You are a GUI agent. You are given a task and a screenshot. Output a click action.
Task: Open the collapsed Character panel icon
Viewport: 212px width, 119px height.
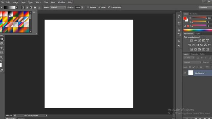click(x=179, y=41)
